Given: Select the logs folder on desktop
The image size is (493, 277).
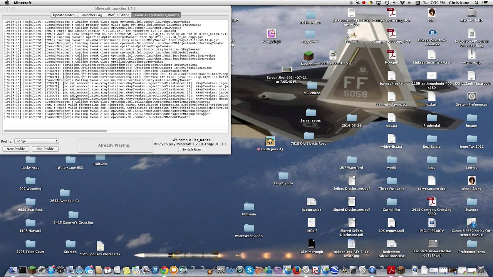Looking at the screenshot, I should (x=431, y=163).
